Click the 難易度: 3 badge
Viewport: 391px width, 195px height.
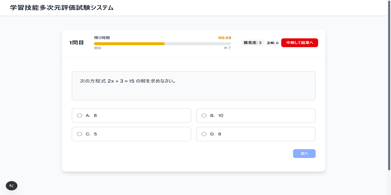253,43
